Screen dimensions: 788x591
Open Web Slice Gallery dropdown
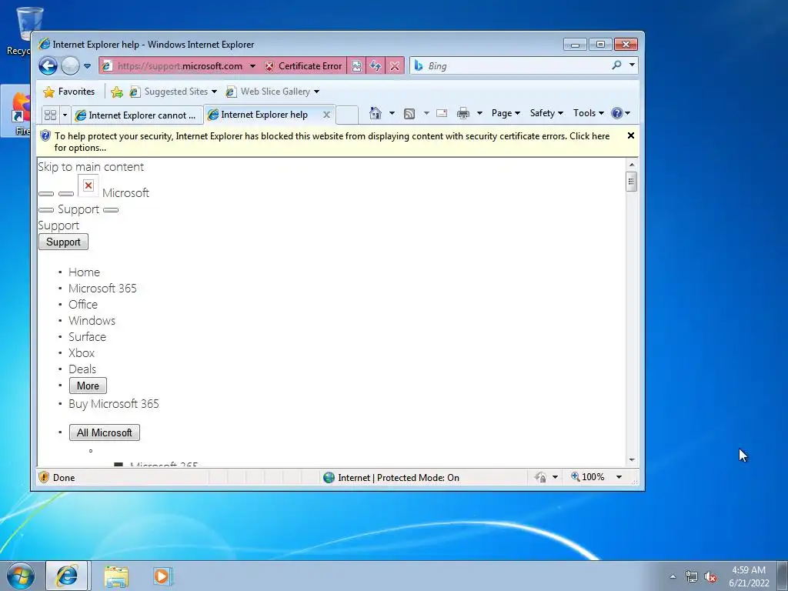(x=273, y=92)
